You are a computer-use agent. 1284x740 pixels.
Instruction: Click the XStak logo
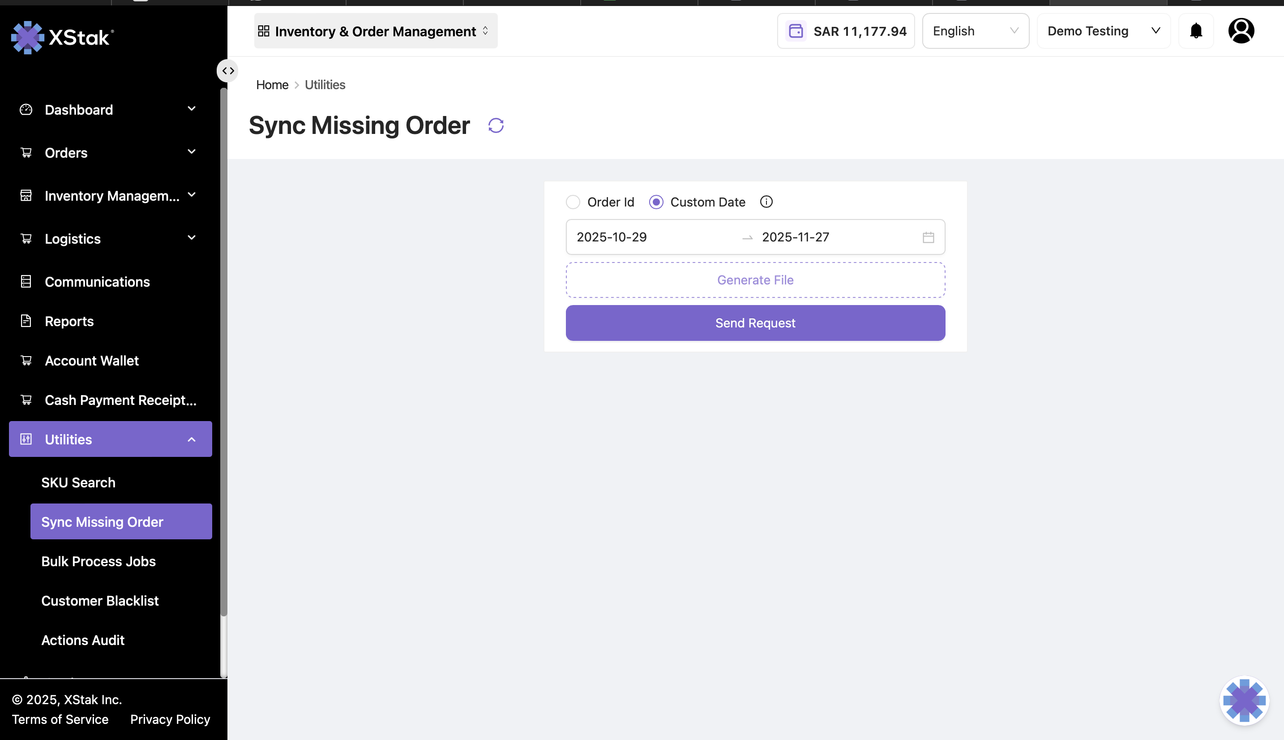[62, 38]
